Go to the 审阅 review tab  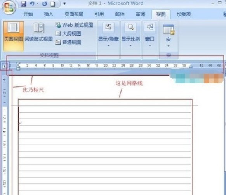(141, 14)
